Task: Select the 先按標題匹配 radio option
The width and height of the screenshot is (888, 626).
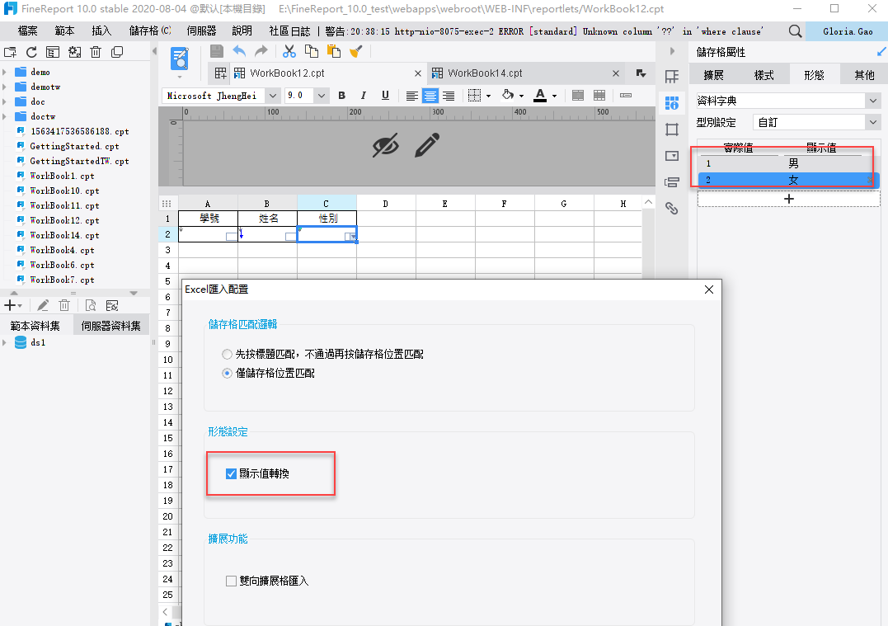Action: [227, 355]
